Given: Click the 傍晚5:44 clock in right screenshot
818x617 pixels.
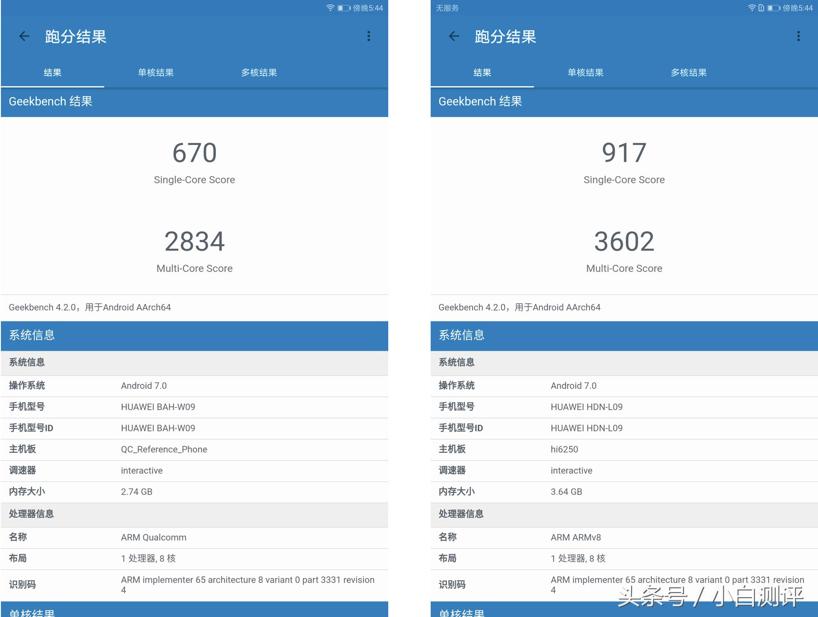Looking at the screenshot, I should (798, 8).
